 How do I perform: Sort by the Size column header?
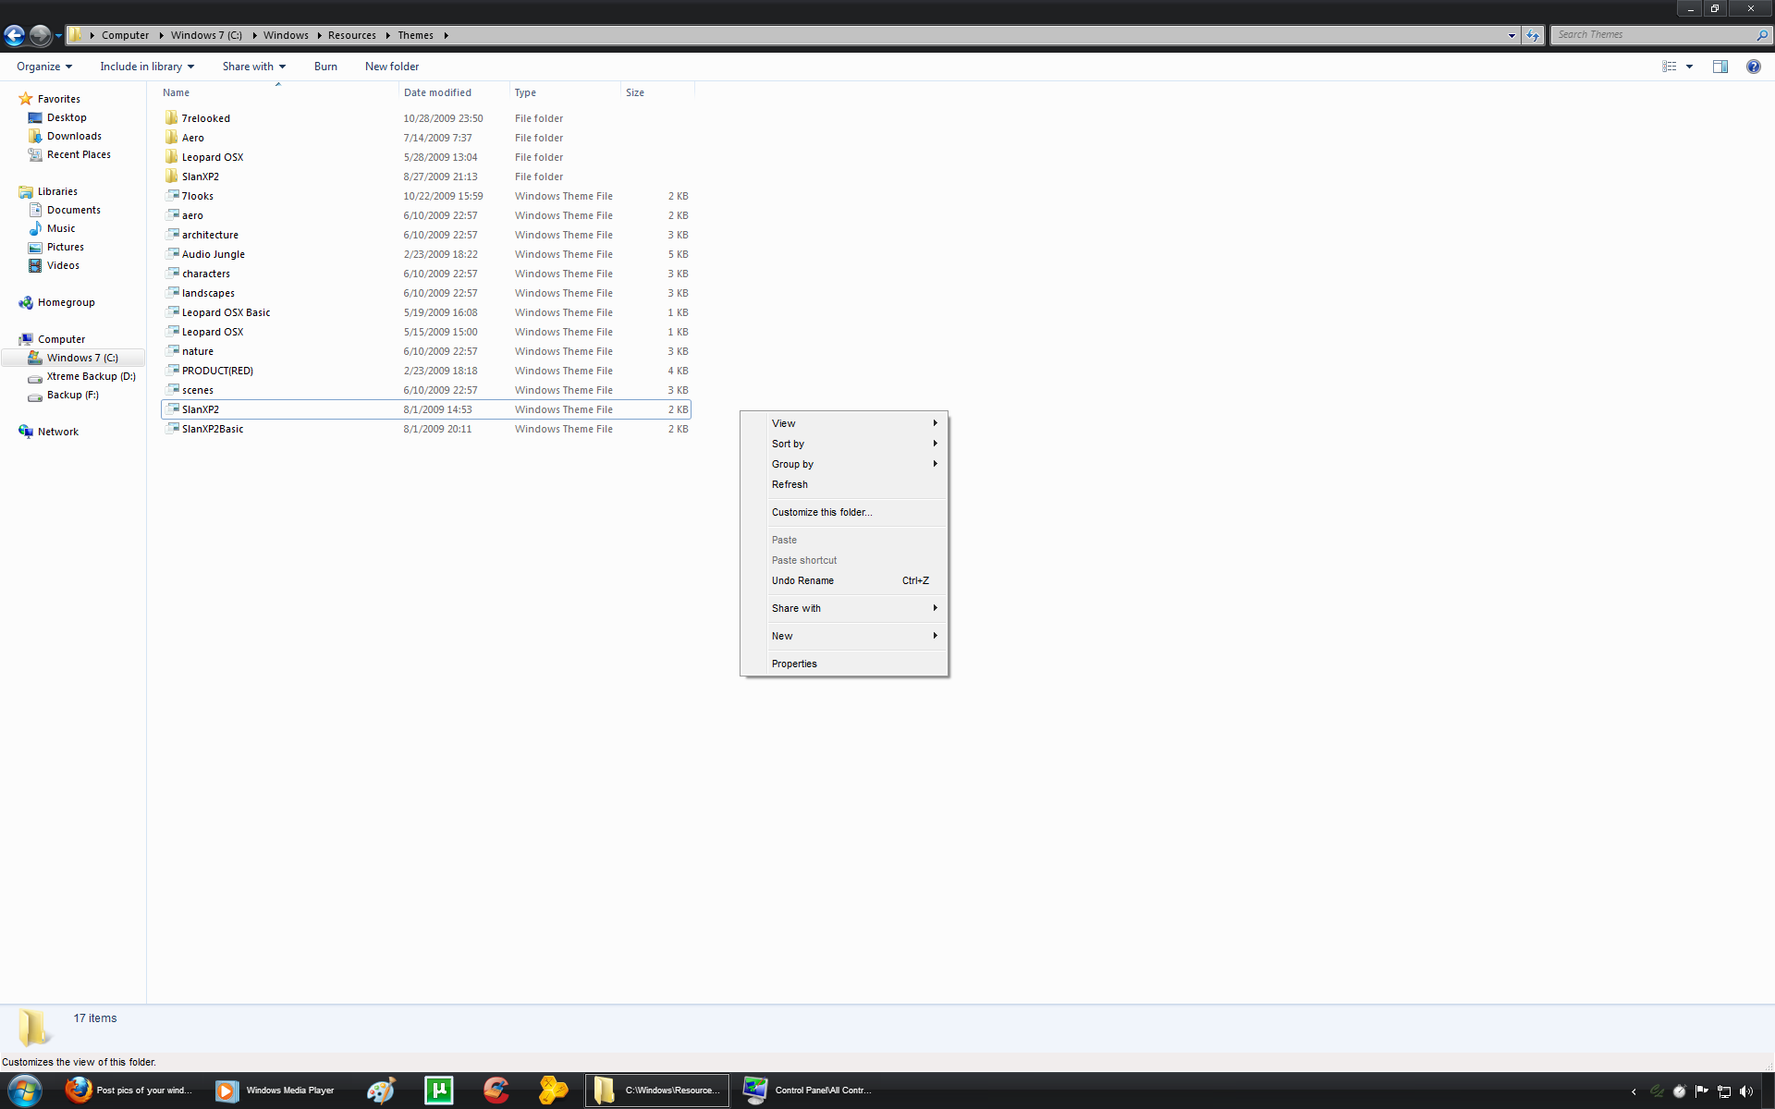click(x=657, y=92)
